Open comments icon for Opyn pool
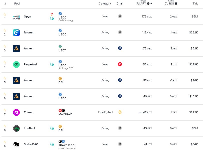Image resolution: width=203 pixels, height=151 pixels. pos(52,18)
